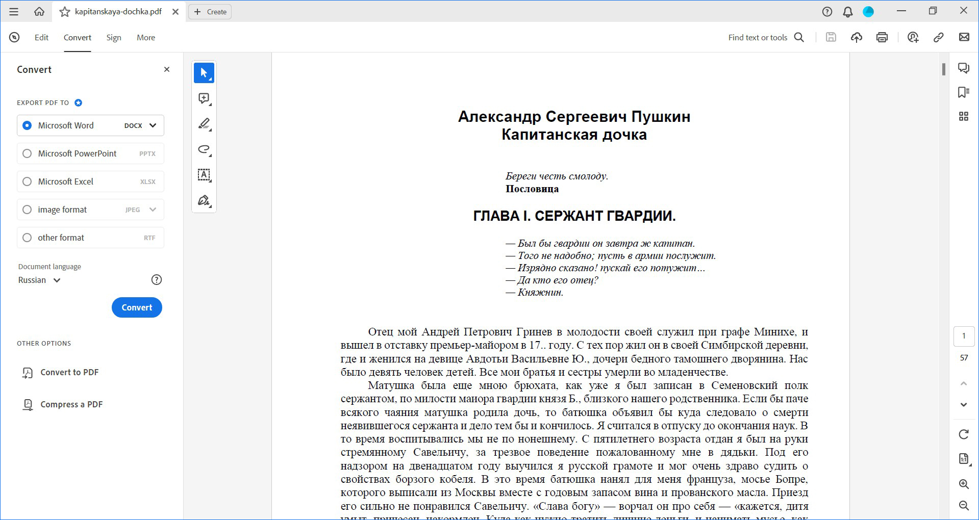Open the user profile avatar
Screen dimensions: 979x520
pyautogui.click(x=868, y=12)
